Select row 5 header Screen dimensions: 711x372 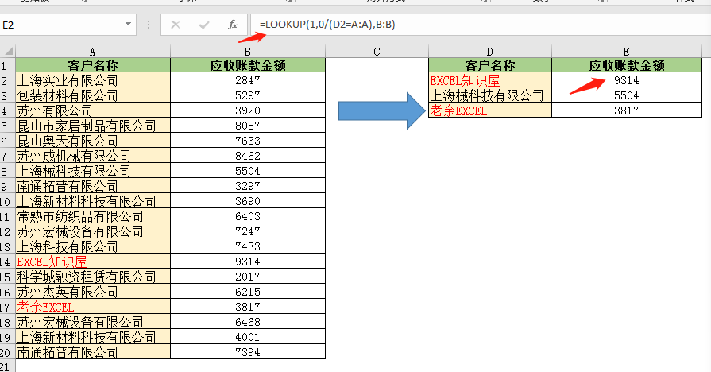pyautogui.click(x=7, y=126)
